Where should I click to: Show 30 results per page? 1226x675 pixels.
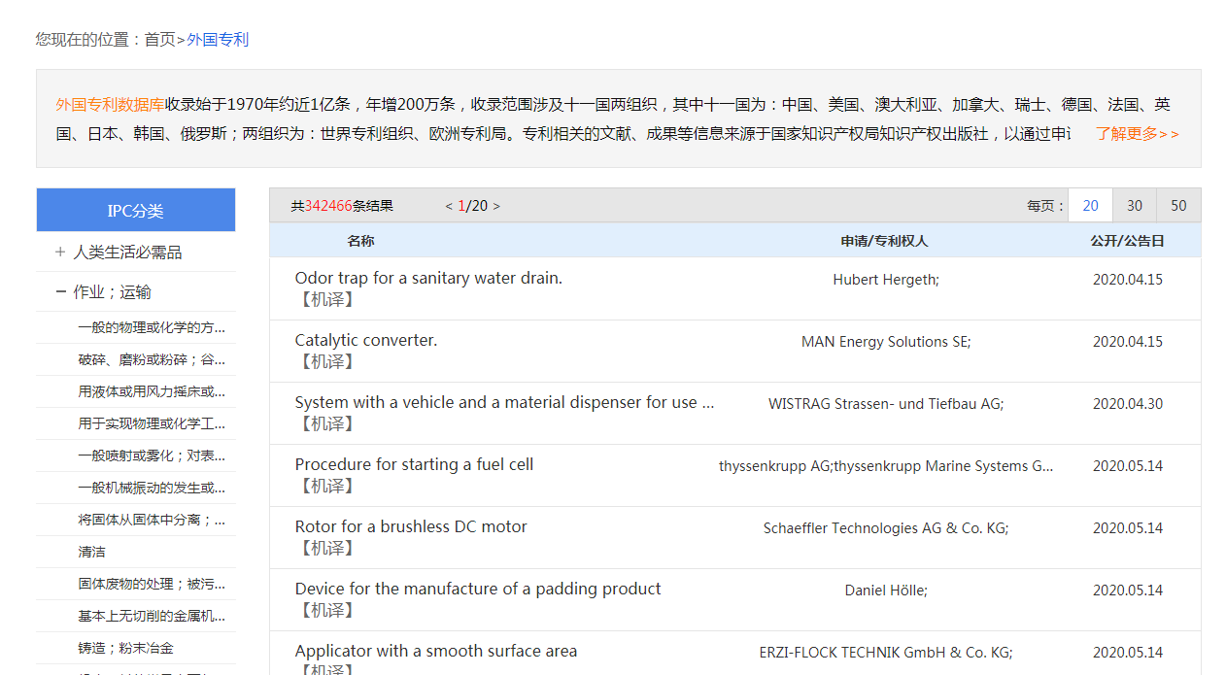tap(1135, 206)
